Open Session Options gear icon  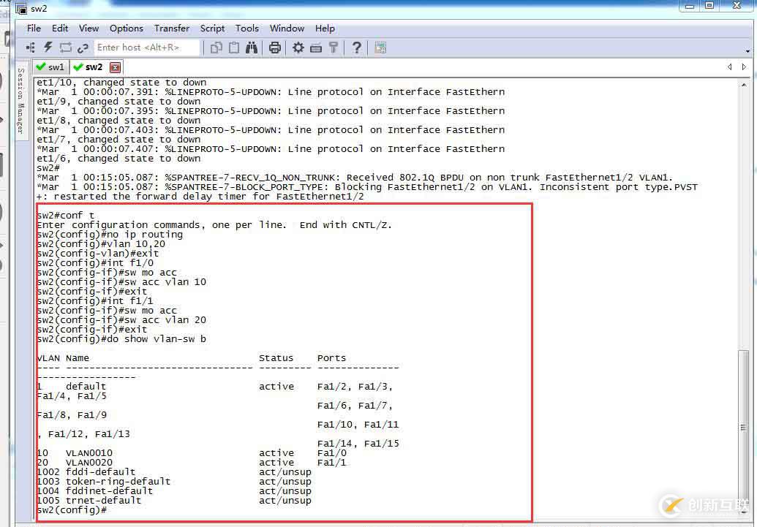click(x=298, y=48)
